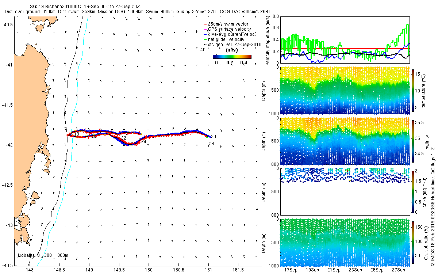Click the day label '28' at track end
Viewport: 438px width, 274px height.
[213, 136]
